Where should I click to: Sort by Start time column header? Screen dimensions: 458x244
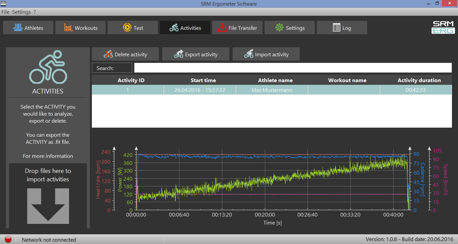tap(203, 80)
